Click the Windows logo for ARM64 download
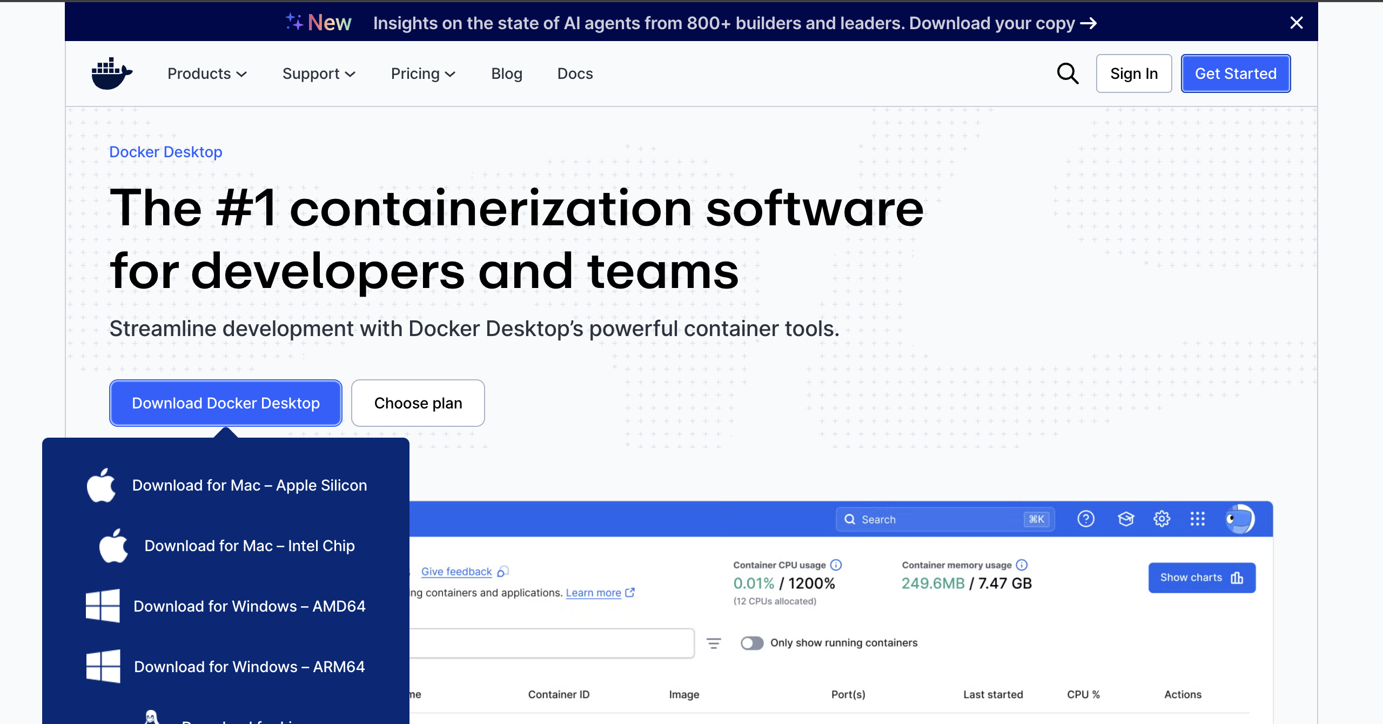1383x724 pixels. [103, 666]
